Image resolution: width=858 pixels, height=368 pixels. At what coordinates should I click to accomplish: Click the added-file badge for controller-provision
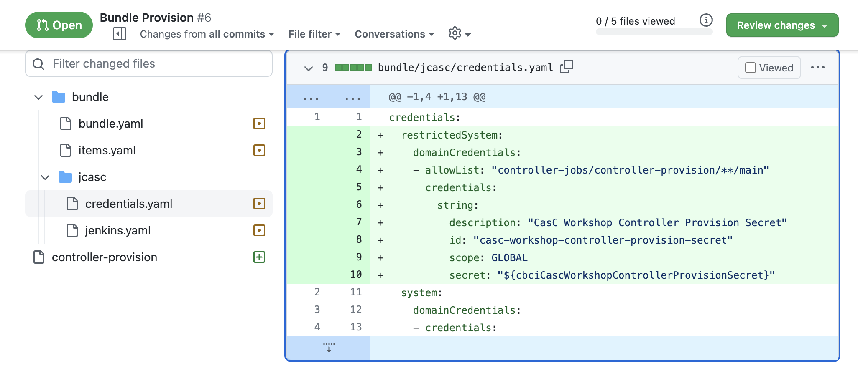[x=259, y=257]
